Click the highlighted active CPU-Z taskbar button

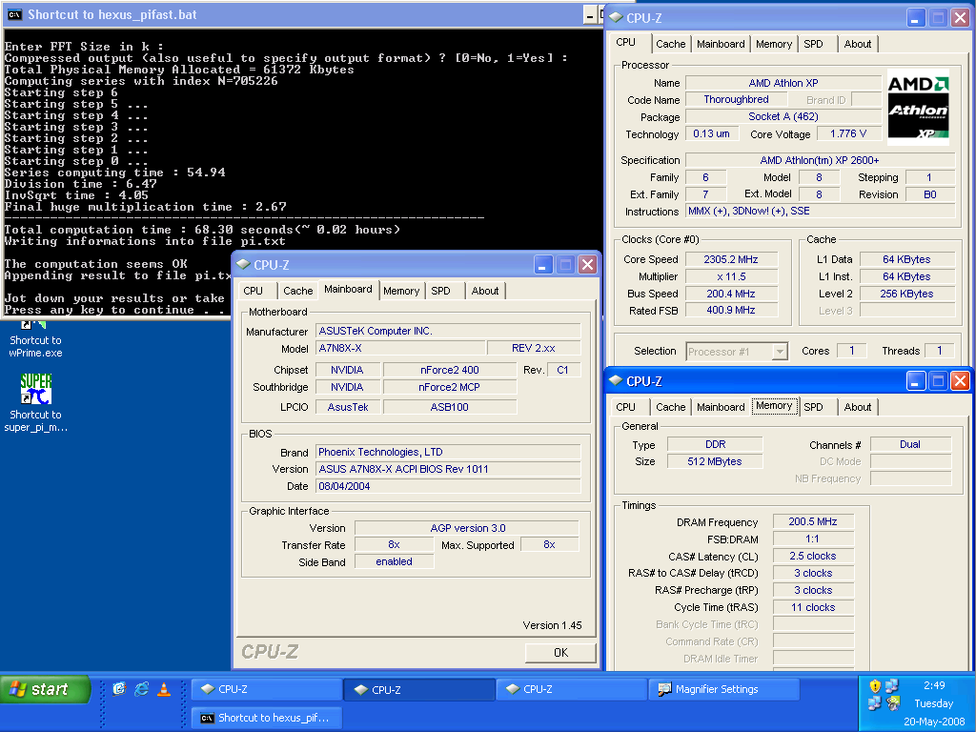[419, 689]
